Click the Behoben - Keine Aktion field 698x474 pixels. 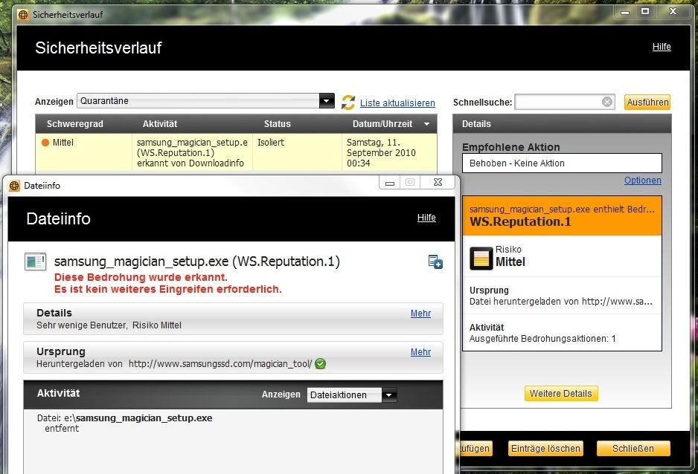pyautogui.click(x=562, y=163)
